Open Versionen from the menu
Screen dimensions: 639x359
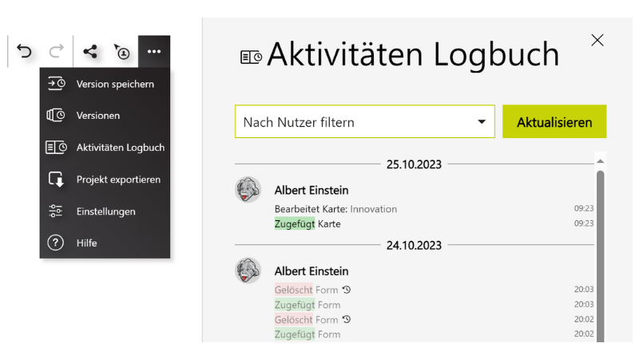point(105,116)
